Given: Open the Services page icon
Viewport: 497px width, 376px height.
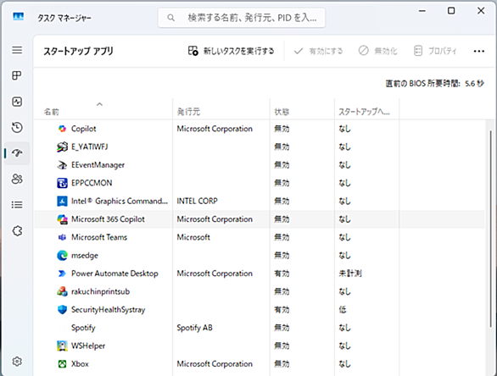Looking at the screenshot, I should (x=17, y=230).
